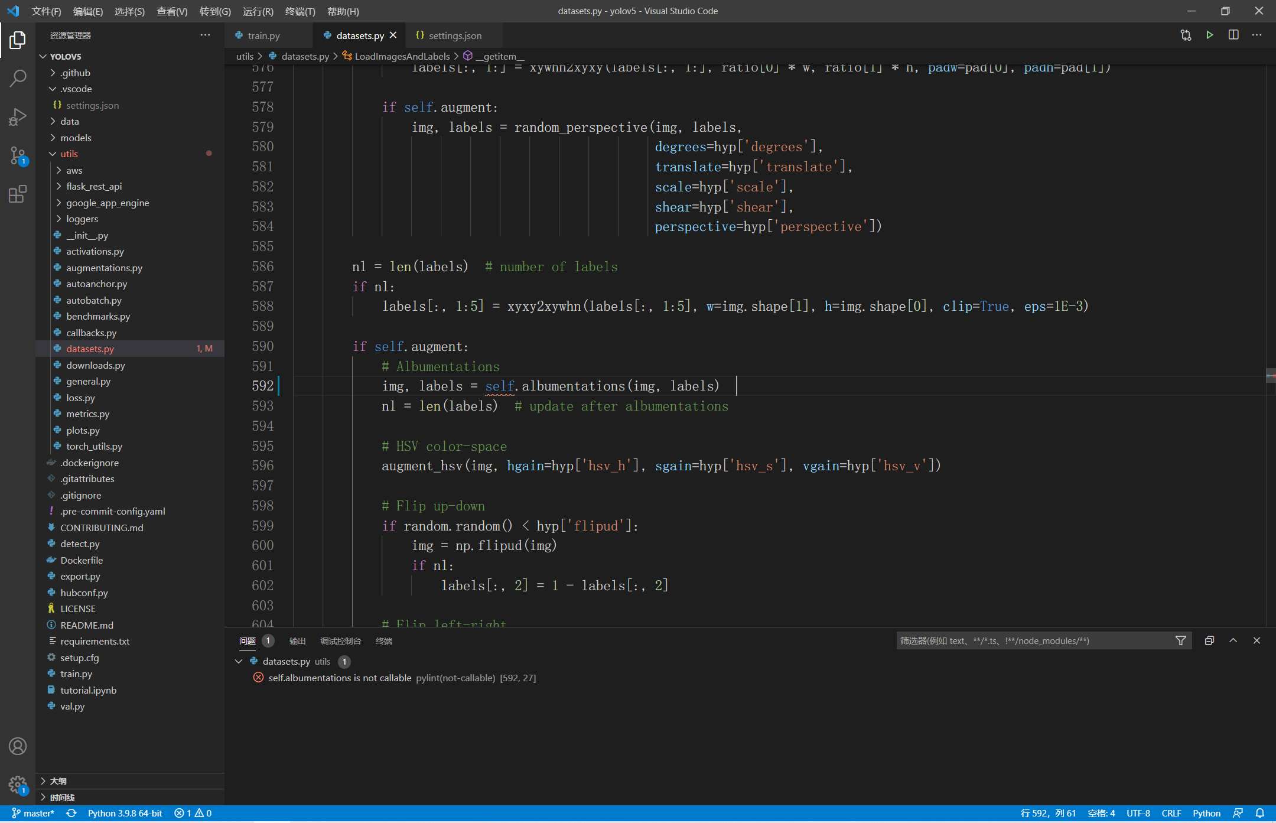Run the Python file with play icon
1276x823 pixels.
pos(1209,35)
